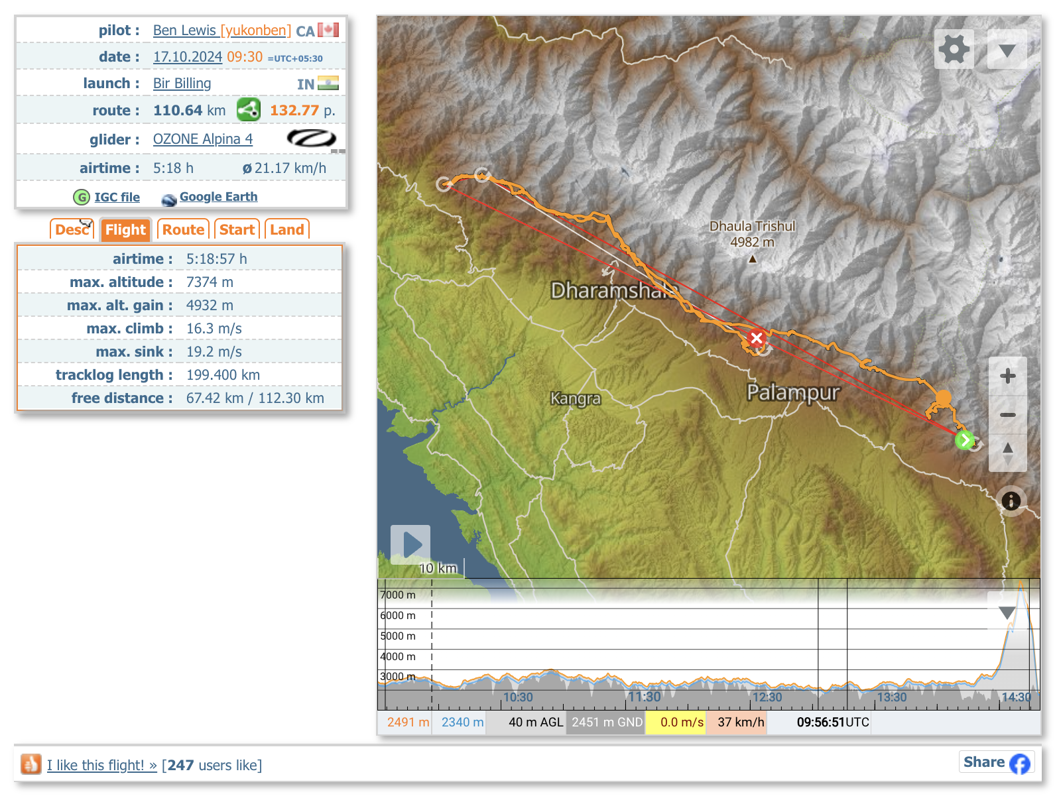Download the IGC file
Viewport: 1059px width, 802px height.
tap(116, 197)
